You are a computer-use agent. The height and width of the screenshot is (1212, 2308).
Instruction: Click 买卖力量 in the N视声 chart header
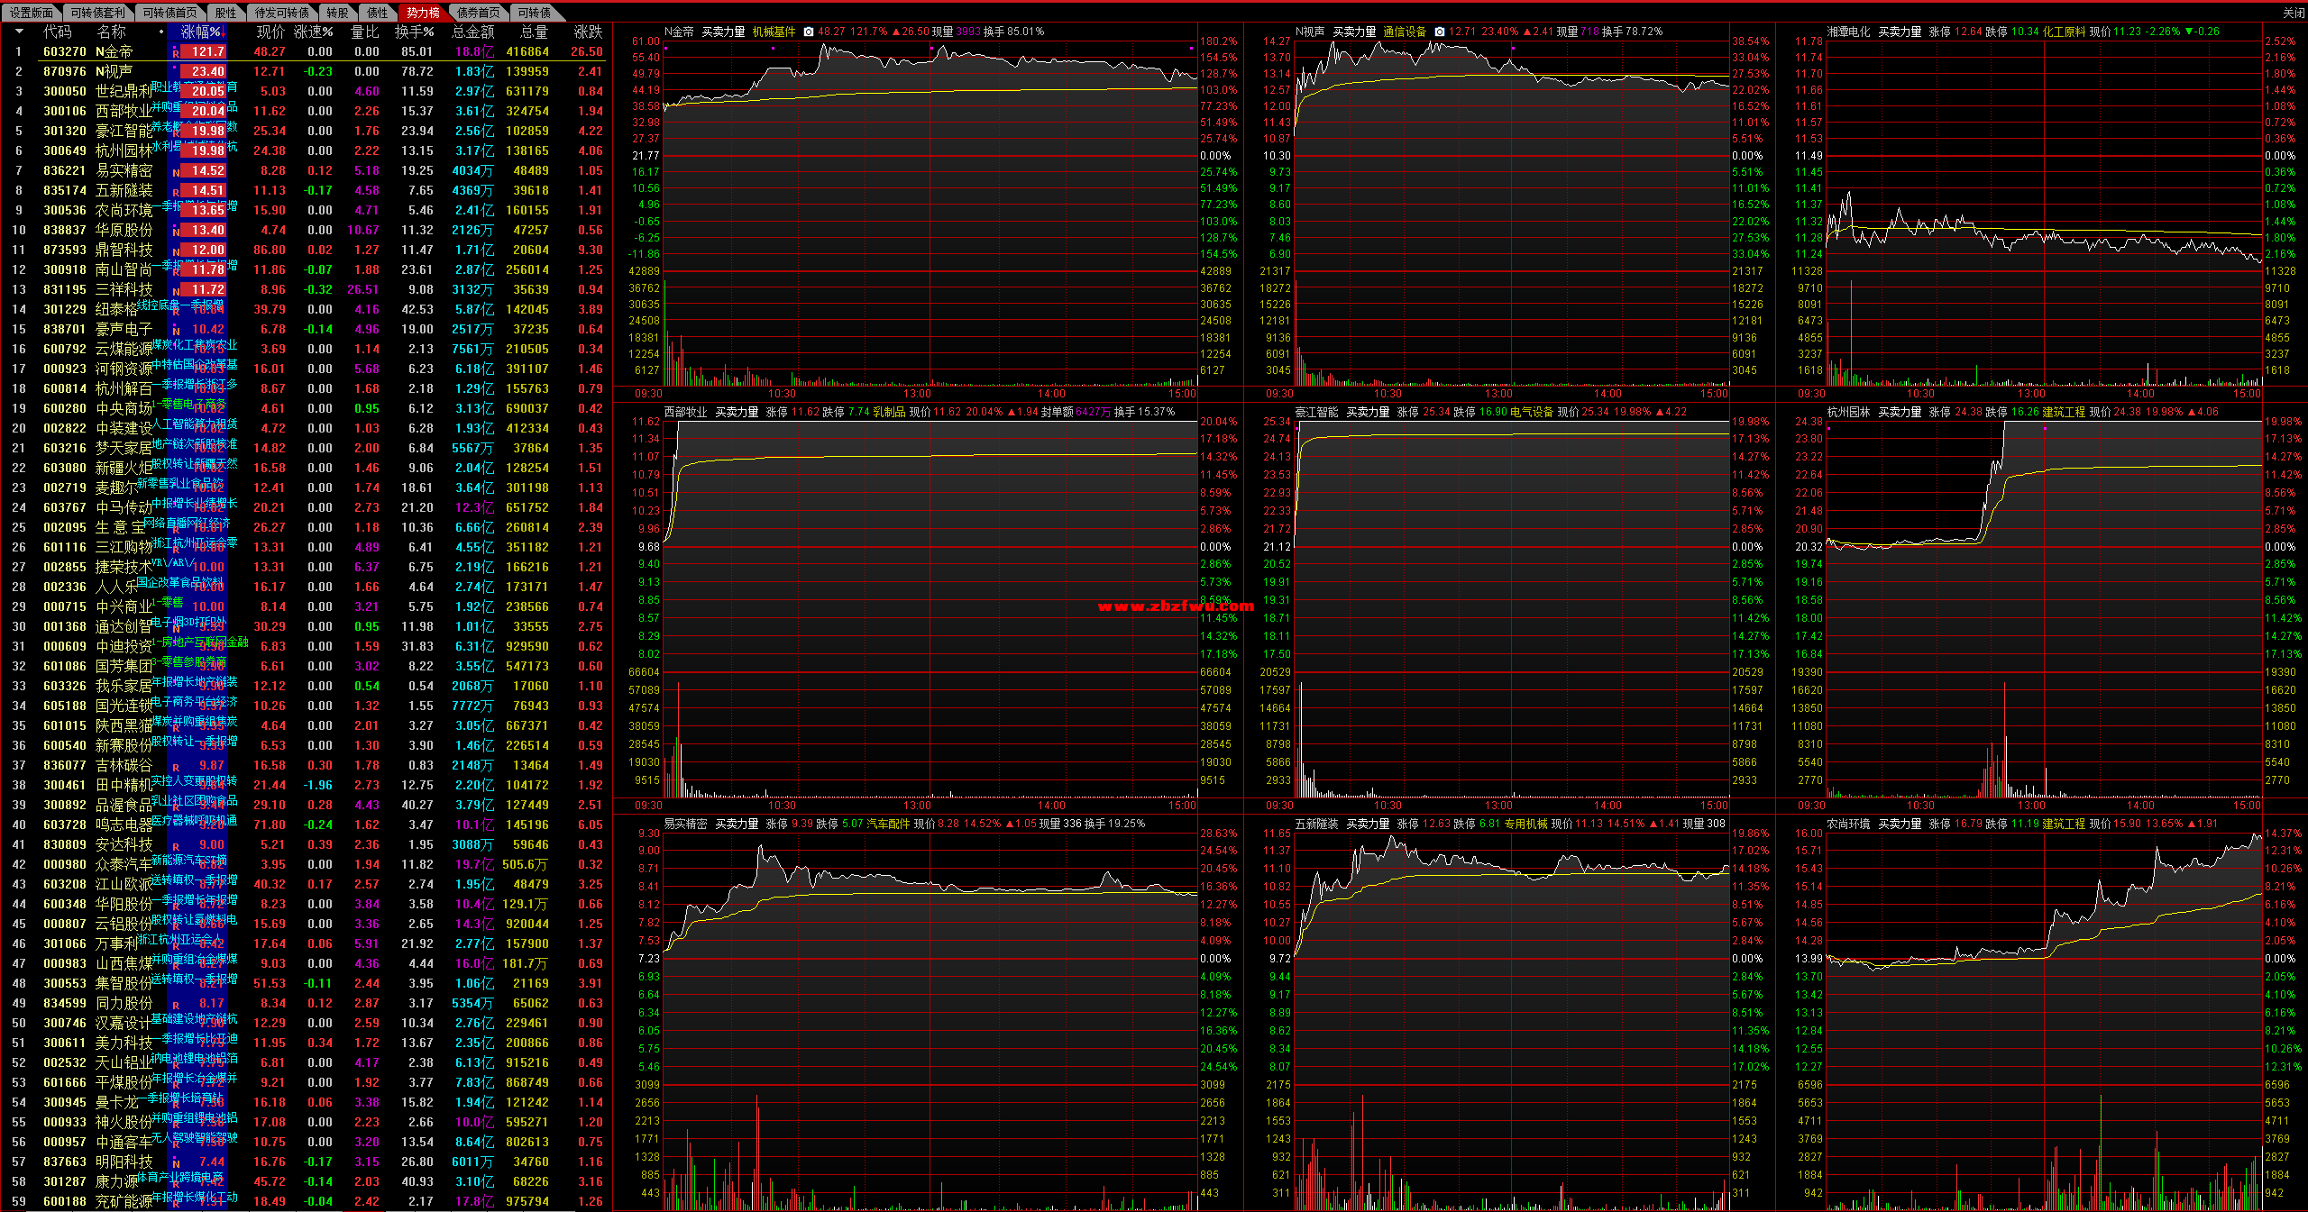tap(1354, 32)
